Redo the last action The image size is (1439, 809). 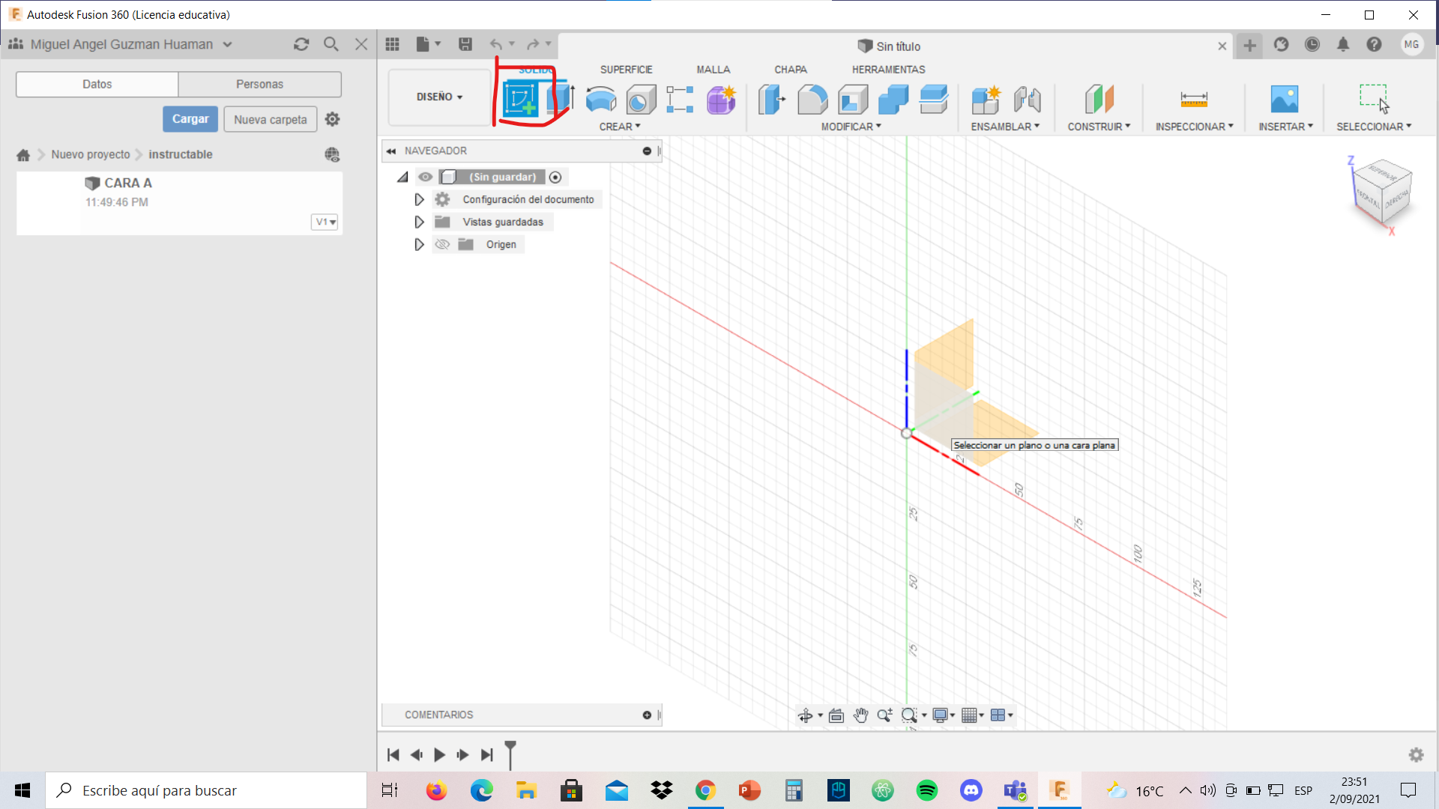(533, 44)
